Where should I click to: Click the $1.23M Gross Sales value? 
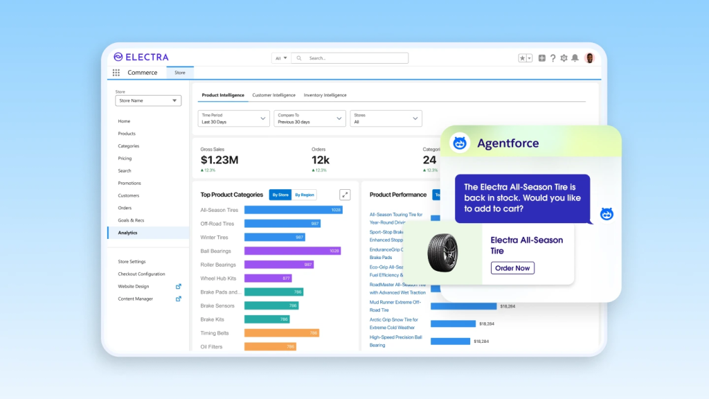219,160
